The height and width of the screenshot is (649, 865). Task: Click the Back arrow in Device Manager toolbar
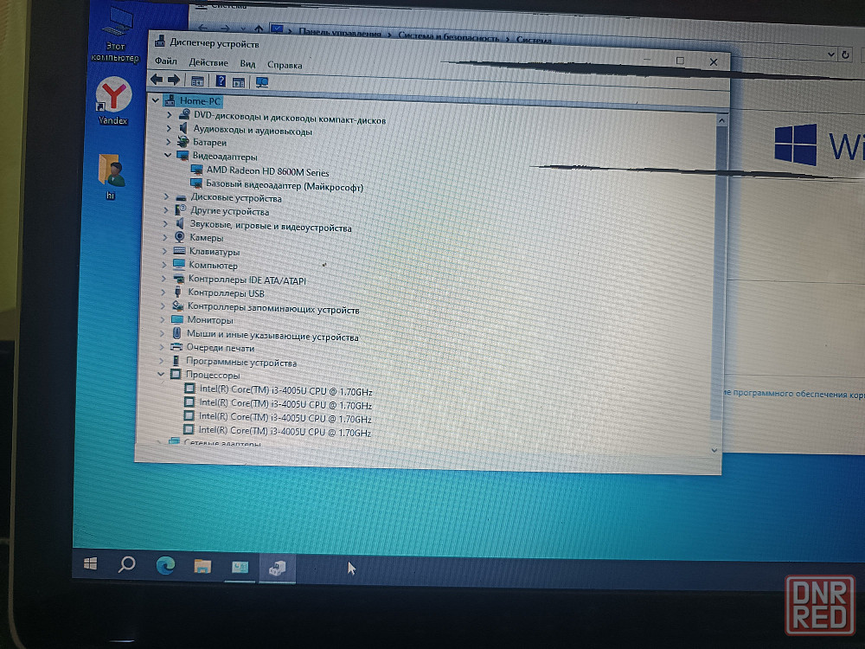tap(157, 81)
